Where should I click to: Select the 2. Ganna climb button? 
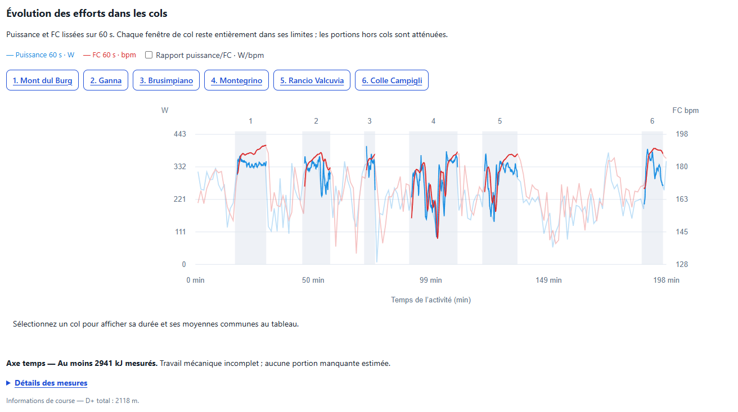(x=106, y=80)
